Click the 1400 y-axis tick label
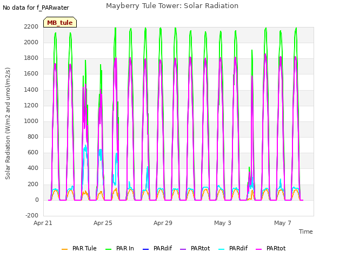This screenshot has width=346, height=259. point(31,90)
